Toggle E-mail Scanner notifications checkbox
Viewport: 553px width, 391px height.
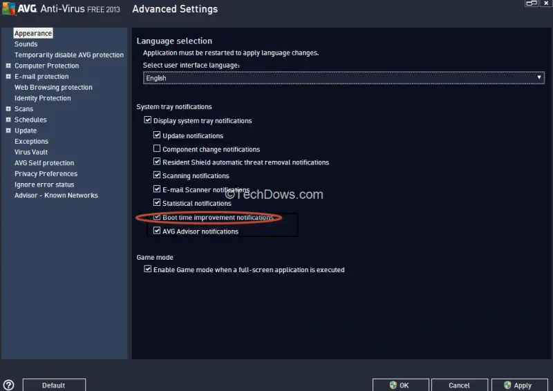coord(157,189)
